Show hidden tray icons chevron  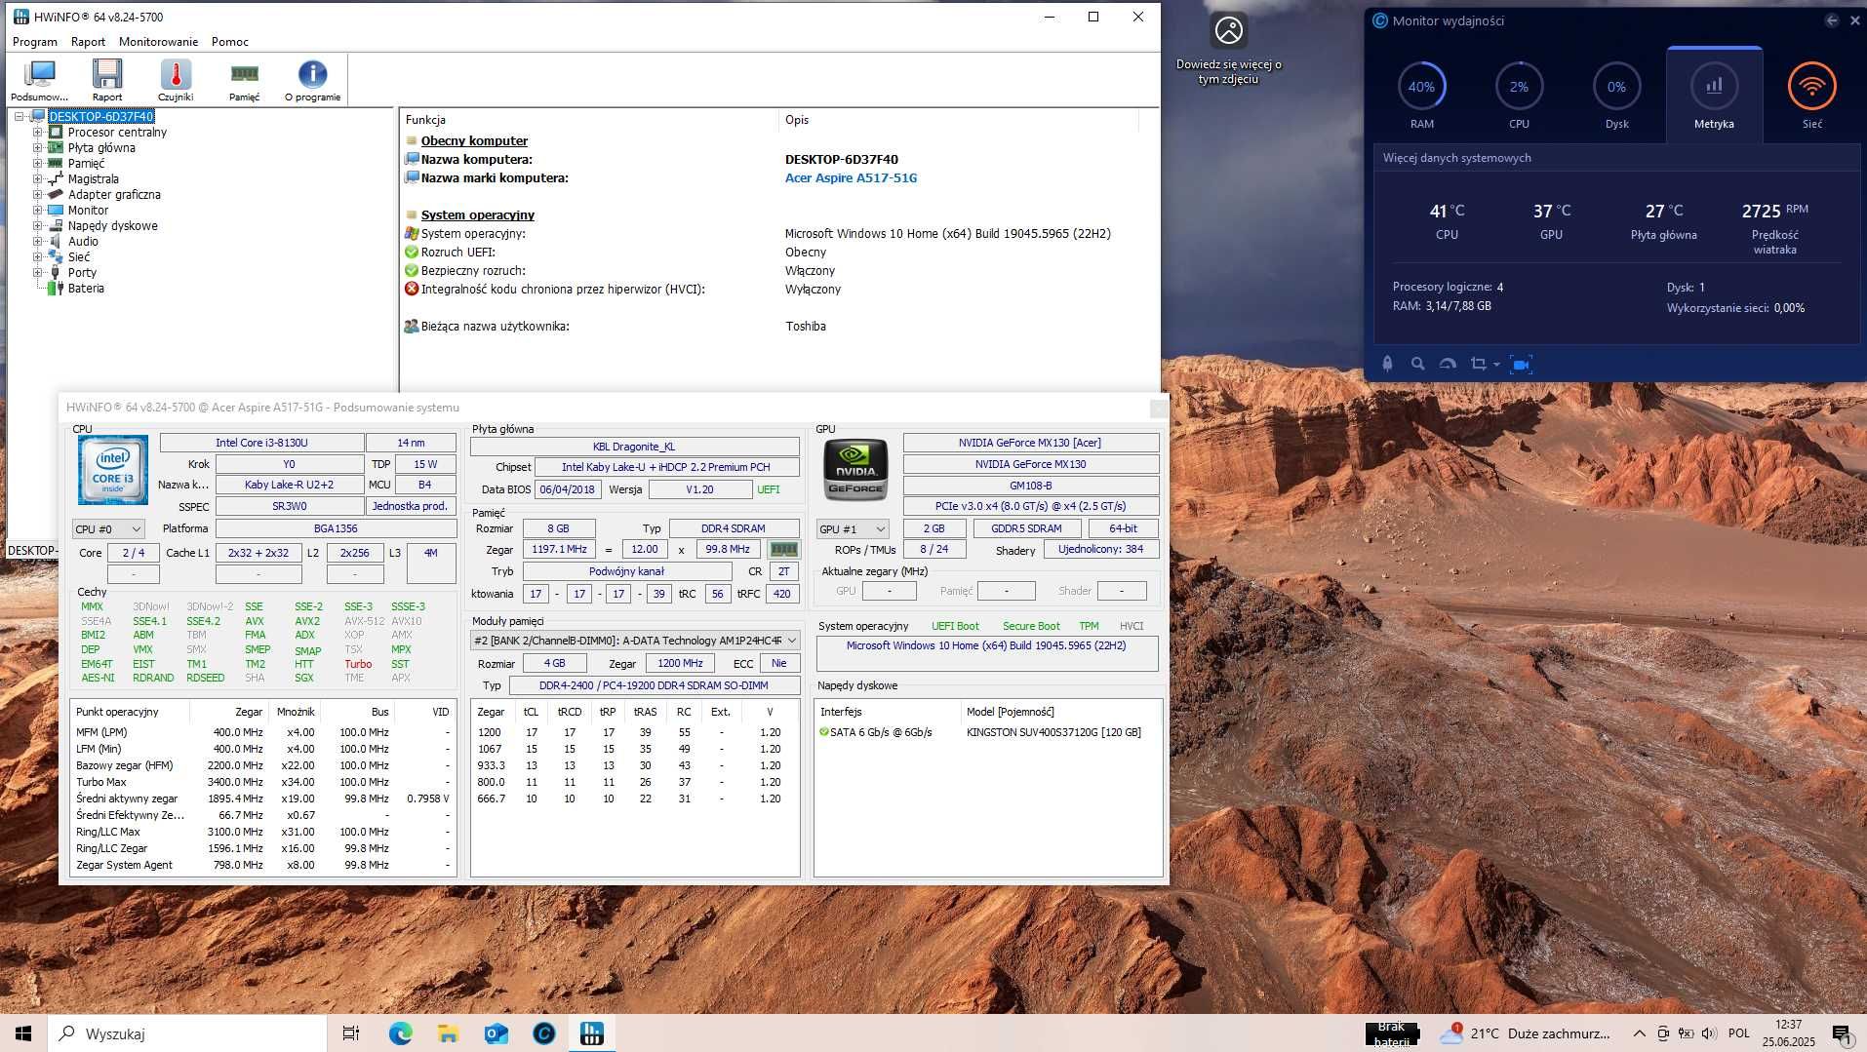(x=1639, y=1033)
